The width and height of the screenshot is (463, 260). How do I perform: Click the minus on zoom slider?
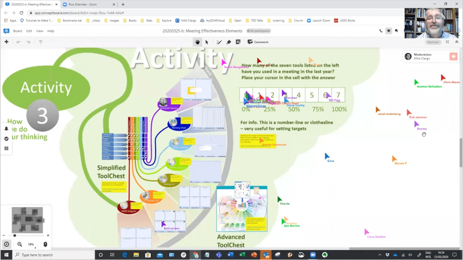4,235
